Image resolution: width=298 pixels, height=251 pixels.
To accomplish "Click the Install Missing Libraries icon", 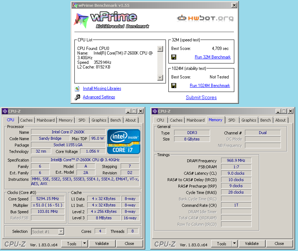I will (x=77, y=88).
